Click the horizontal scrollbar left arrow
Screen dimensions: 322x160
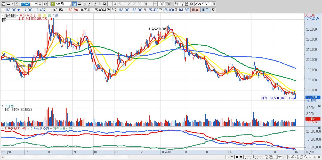point(3,157)
